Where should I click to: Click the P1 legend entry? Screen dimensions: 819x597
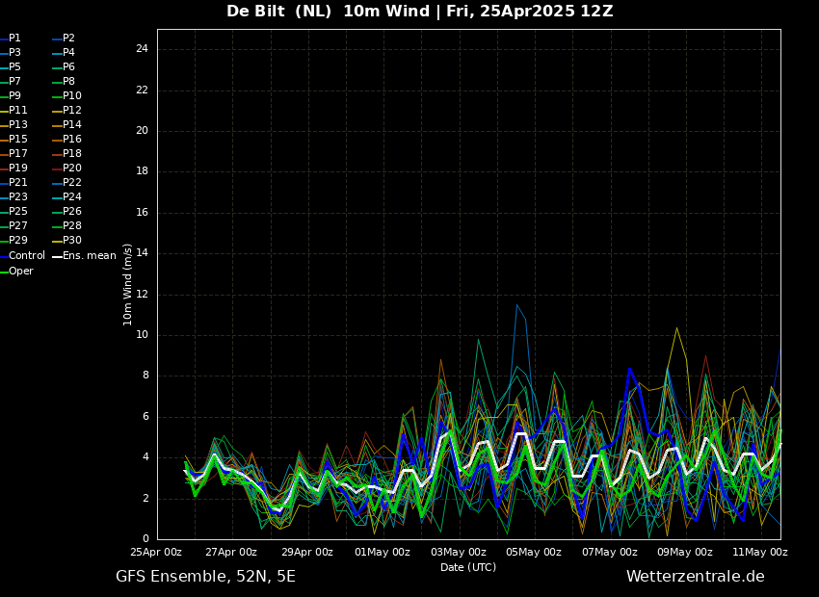[14, 39]
